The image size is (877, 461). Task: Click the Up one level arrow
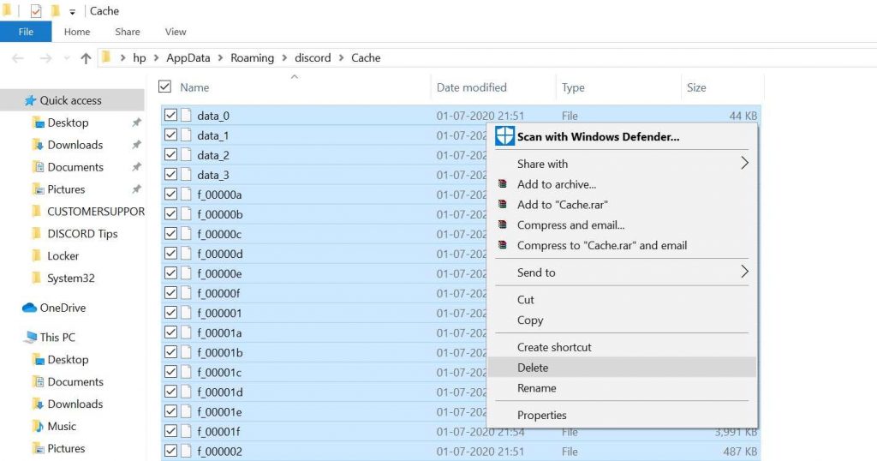tap(86, 58)
